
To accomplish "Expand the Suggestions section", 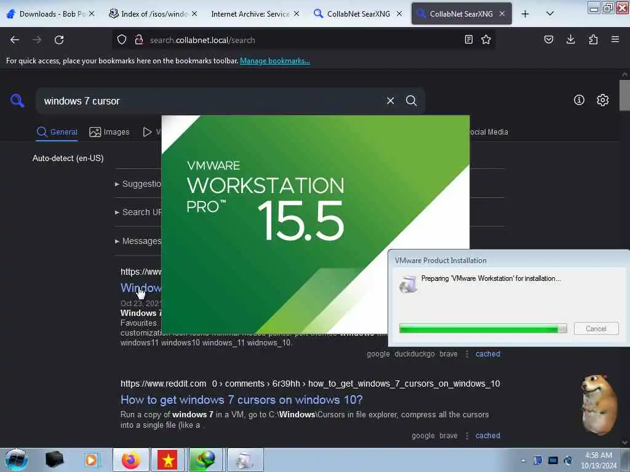I will click(138, 184).
